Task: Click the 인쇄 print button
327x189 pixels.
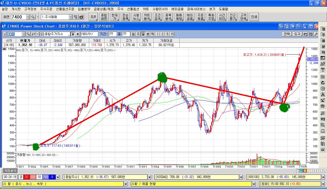Action: coord(254,17)
